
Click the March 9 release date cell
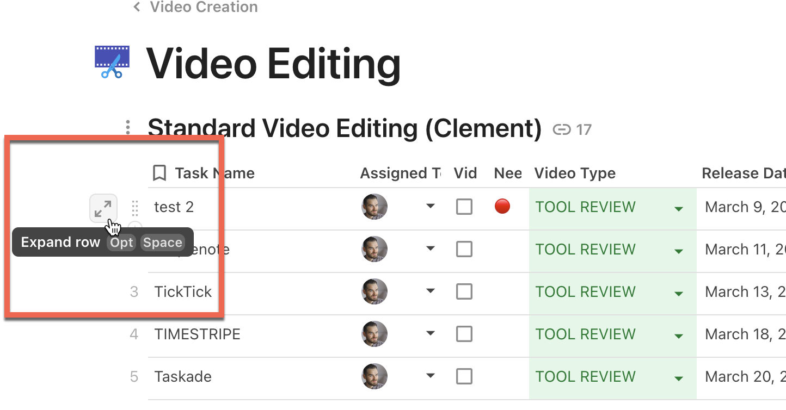coord(745,207)
